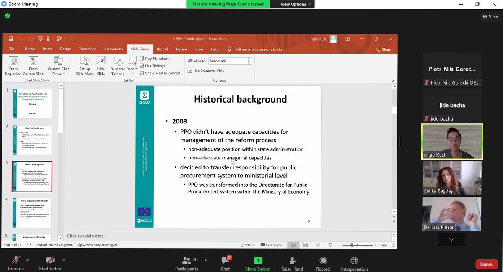Select slide 2 thumbnail

[32, 140]
